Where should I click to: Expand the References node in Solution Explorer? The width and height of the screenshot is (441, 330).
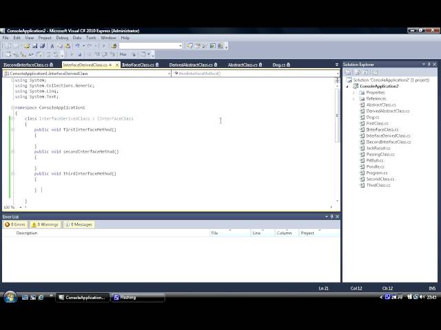[353, 99]
